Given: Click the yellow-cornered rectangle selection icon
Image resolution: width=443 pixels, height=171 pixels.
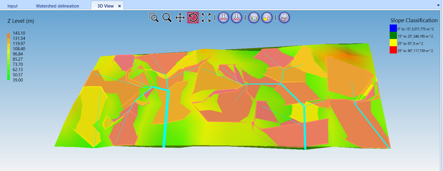Looking at the screenshot, I should coord(254,18).
